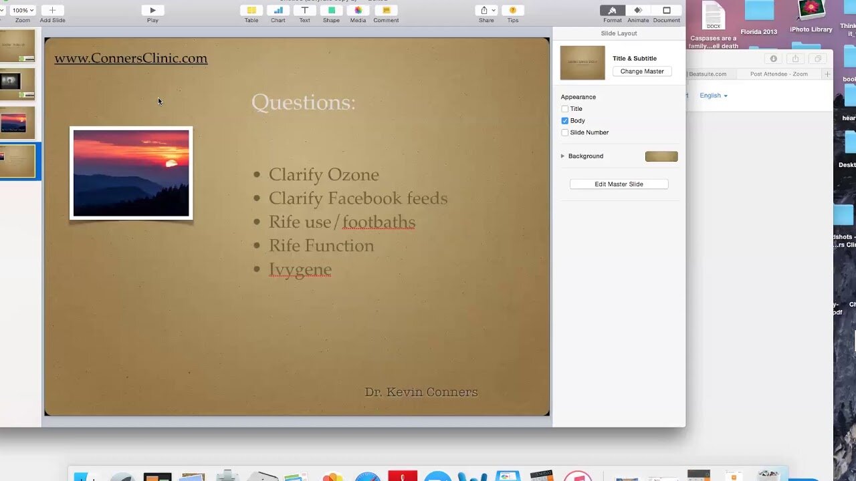Open the Document inspector
Screen dimensions: 856x481
pyautogui.click(x=667, y=10)
